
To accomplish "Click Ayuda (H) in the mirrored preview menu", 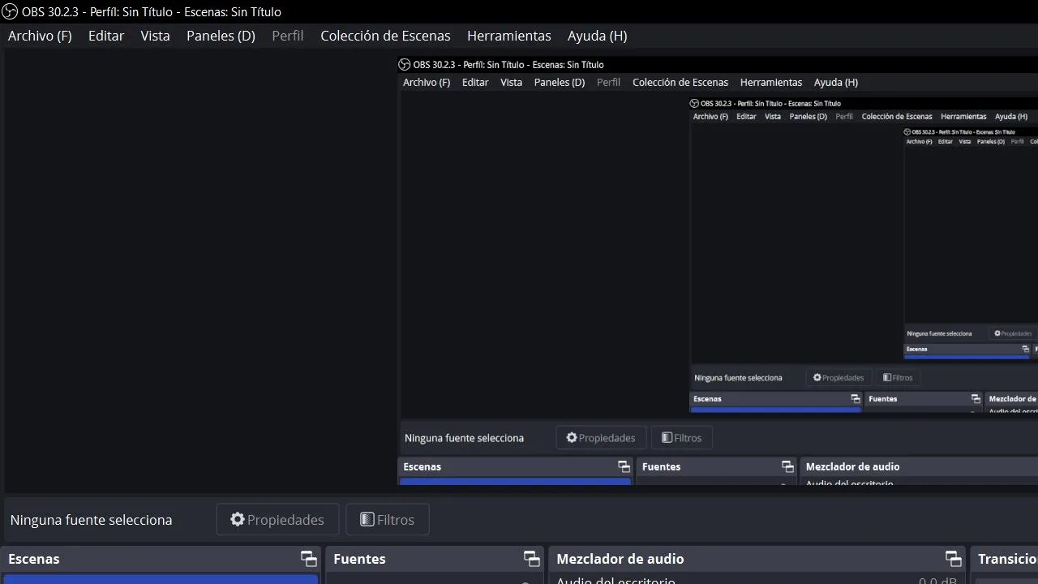I will tap(836, 82).
